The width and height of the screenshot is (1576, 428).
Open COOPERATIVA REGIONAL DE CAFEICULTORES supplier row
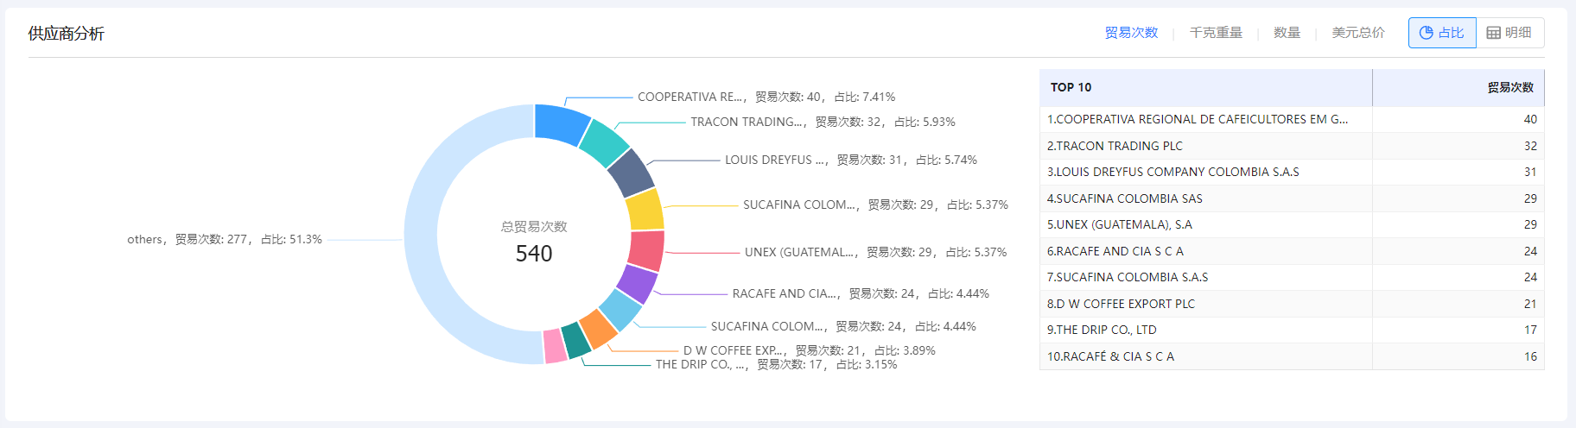coord(1197,119)
